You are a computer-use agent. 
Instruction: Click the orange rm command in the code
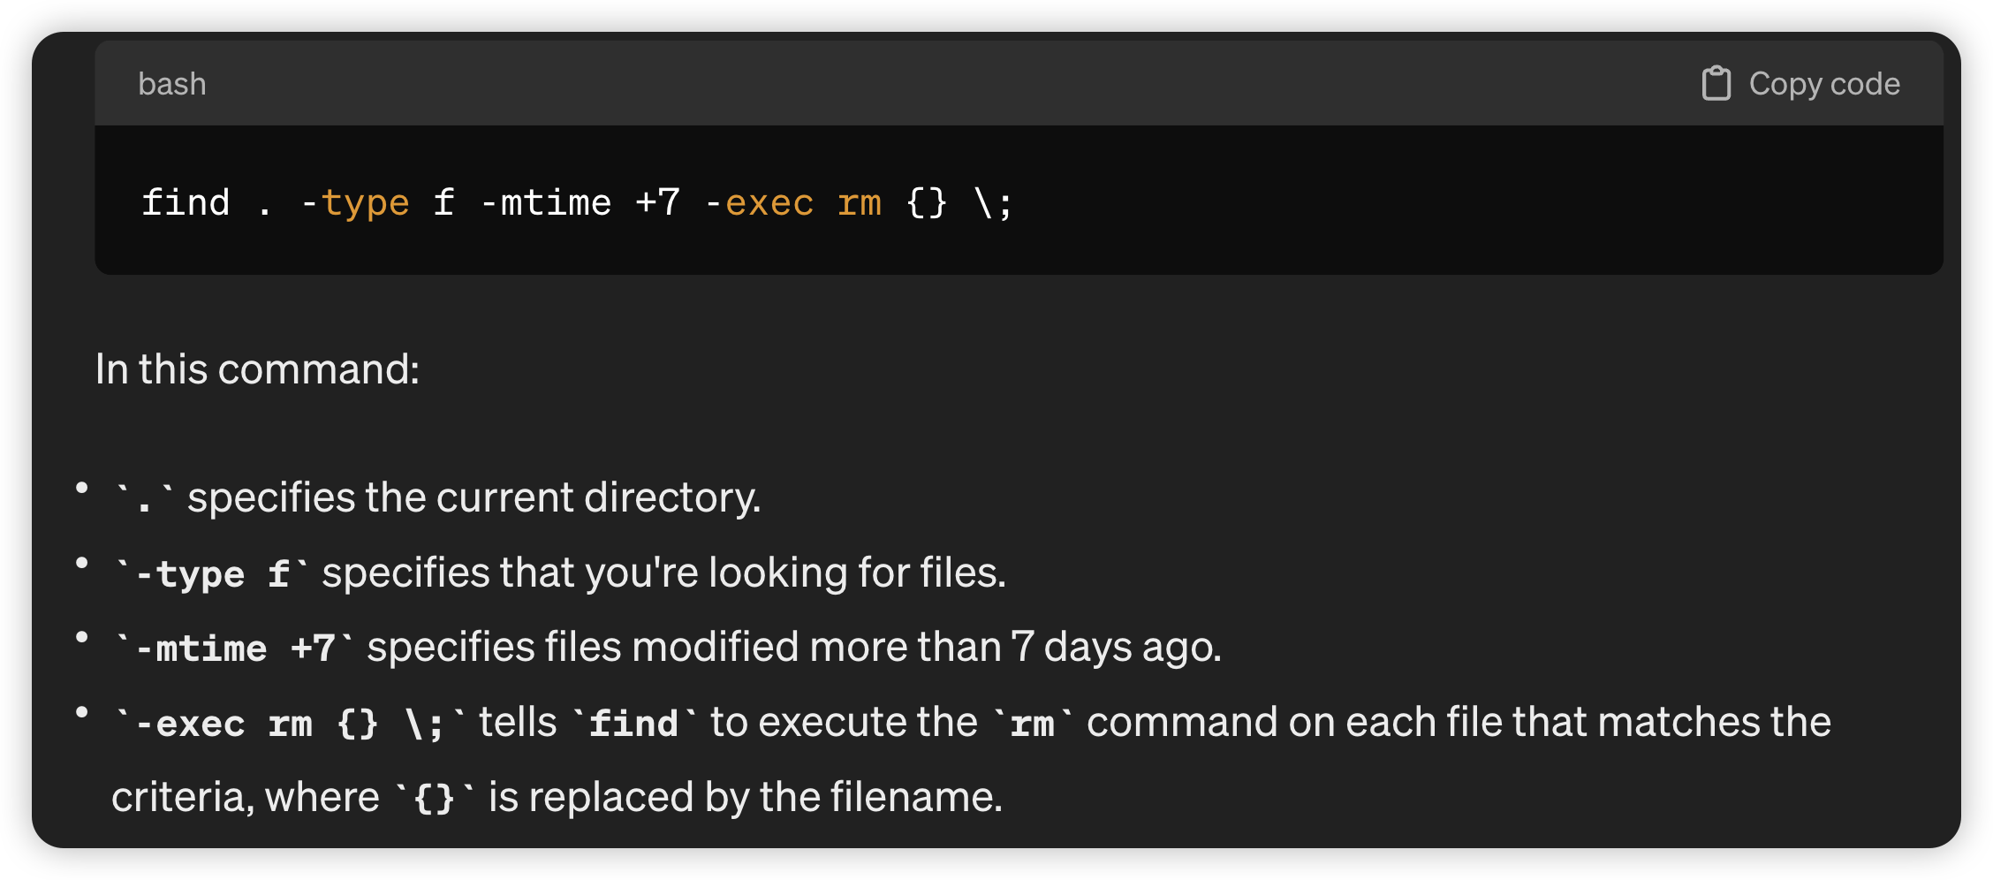[x=860, y=203]
